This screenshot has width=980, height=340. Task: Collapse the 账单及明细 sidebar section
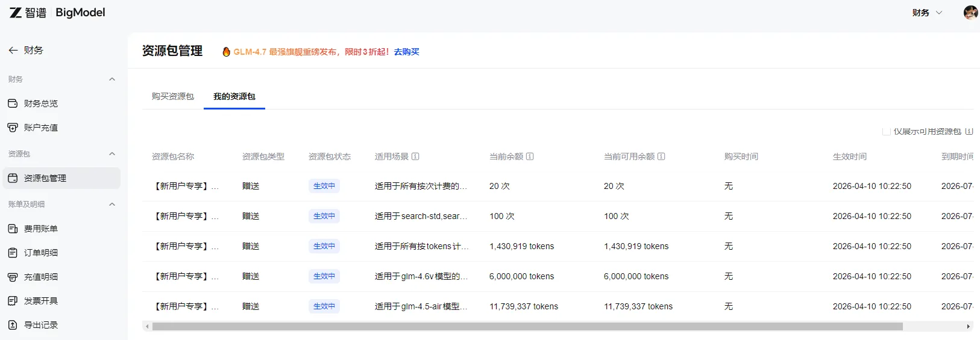click(112, 205)
